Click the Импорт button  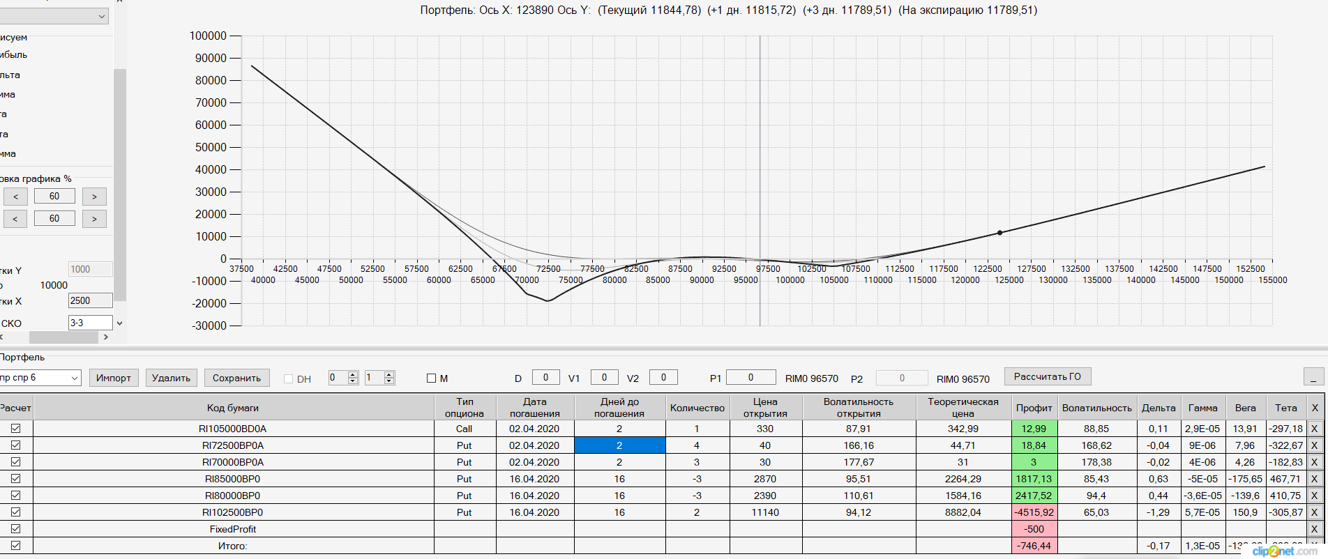(x=114, y=378)
